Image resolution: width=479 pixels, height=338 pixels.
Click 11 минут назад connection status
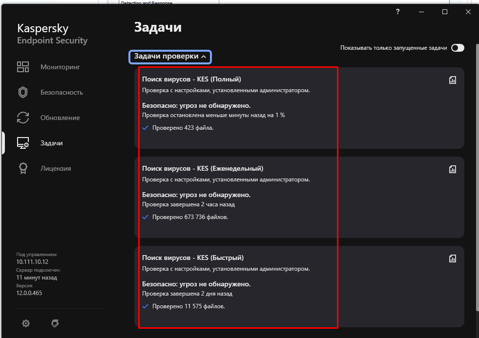pos(37,278)
